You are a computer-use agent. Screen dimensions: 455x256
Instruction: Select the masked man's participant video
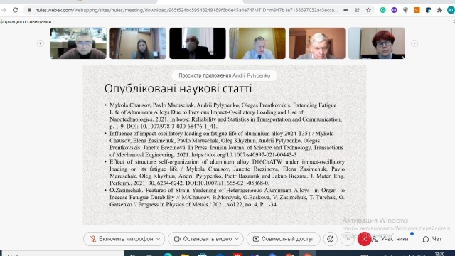pyautogui.click(x=198, y=43)
